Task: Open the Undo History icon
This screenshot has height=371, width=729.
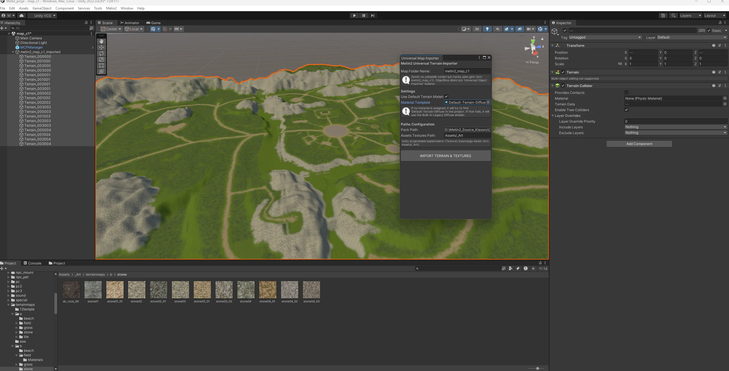Action: 663,16
